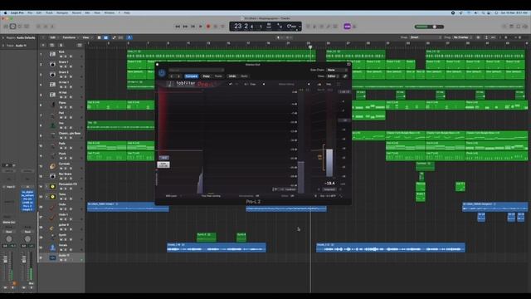531x299 pixels.
Task: Click the Pro-L 2 undo arrow
Action: pyautogui.click(x=231, y=84)
